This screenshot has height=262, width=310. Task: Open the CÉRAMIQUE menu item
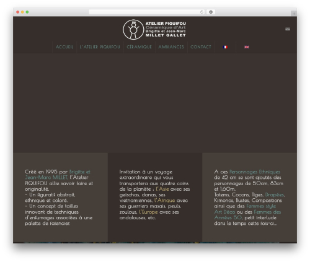(139, 47)
